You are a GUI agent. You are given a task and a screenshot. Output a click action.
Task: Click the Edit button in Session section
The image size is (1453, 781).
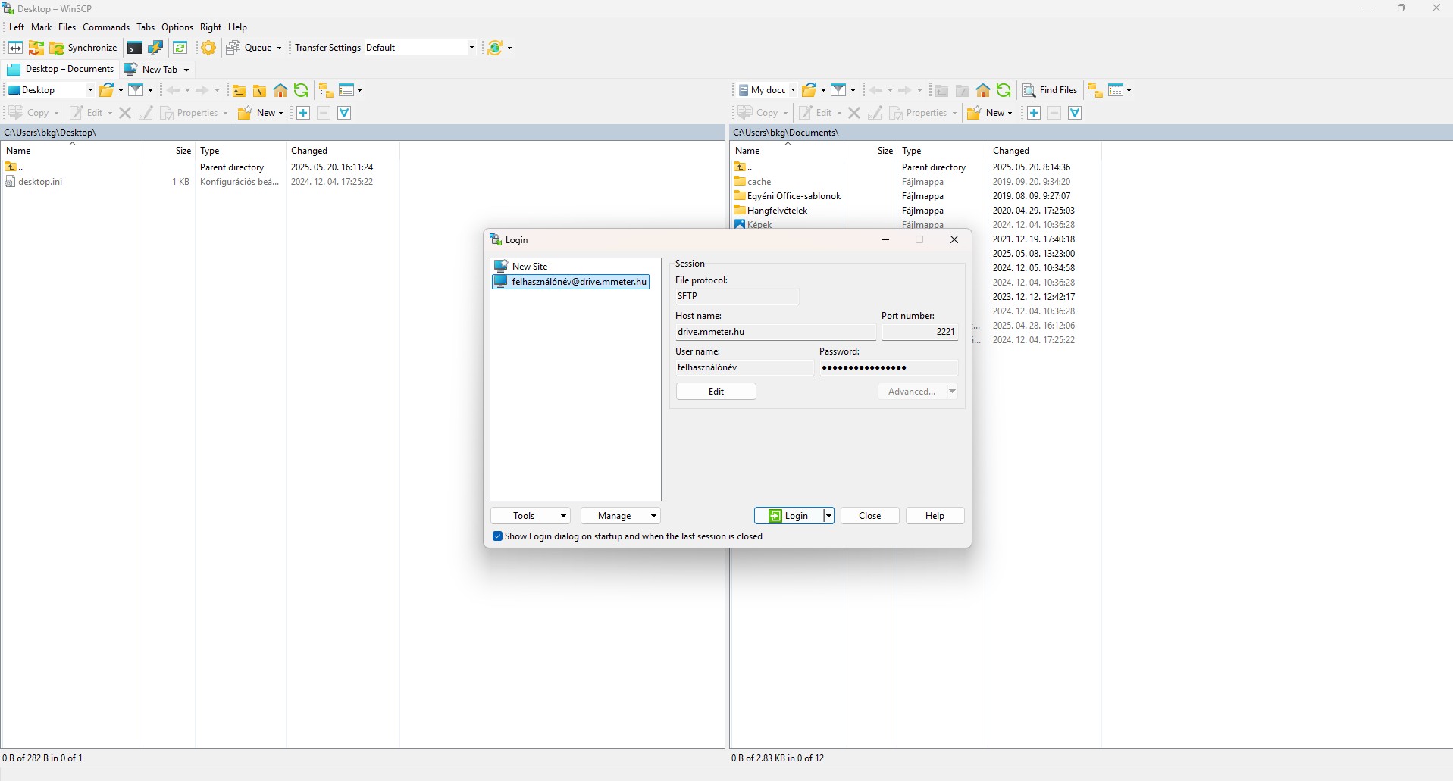point(716,392)
